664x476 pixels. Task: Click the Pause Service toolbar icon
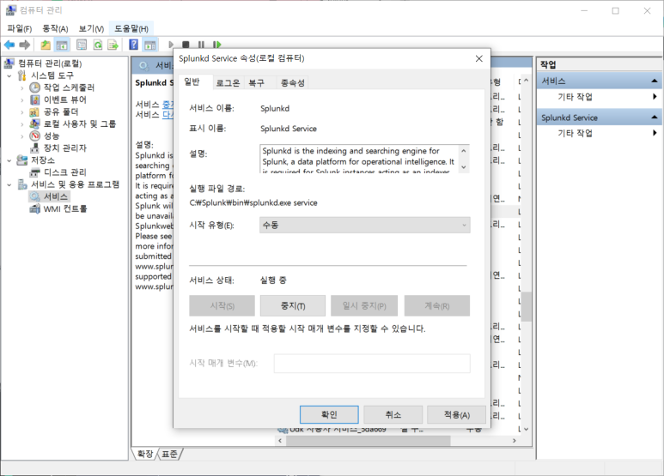point(201,45)
